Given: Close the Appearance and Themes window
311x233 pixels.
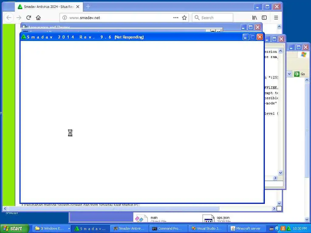Looking at the screenshot, I should pyautogui.click(x=258, y=27).
